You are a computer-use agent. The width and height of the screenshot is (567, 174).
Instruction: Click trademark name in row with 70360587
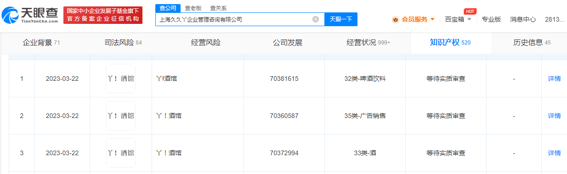(x=169, y=116)
